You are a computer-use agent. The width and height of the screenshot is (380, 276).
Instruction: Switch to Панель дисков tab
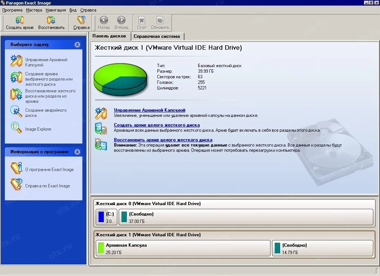pos(109,36)
